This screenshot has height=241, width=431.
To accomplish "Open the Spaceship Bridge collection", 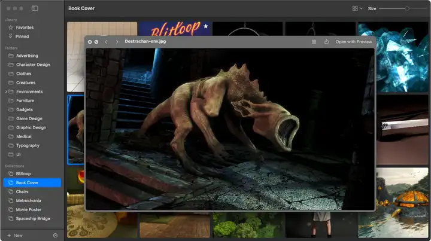I will tap(32, 219).
